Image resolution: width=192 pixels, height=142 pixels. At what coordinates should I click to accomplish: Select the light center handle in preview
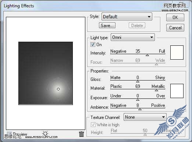(x=58, y=89)
